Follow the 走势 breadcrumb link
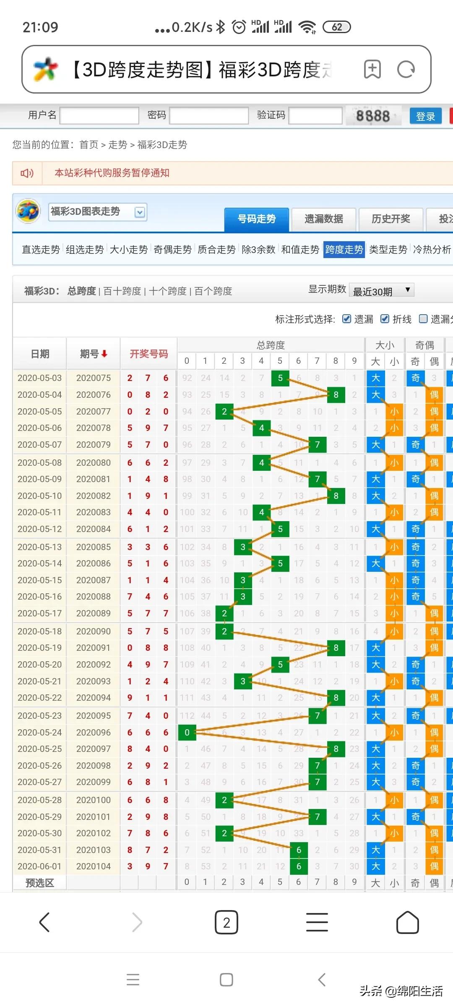This screenshot has width=453, height=1007. [x=118, y=145]
